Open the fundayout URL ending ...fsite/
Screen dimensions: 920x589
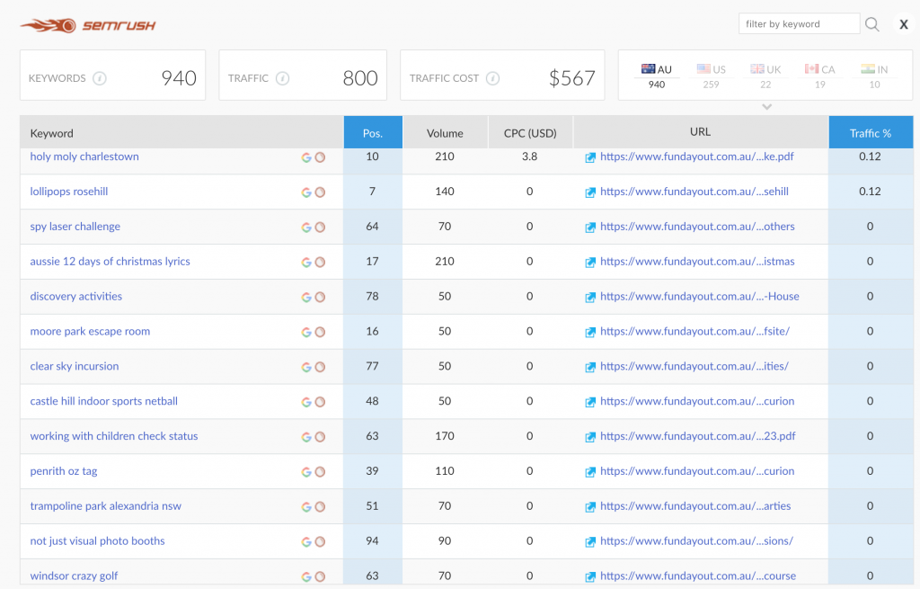pyautogui.click(x=694, y=331)
